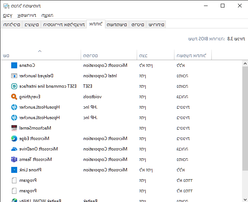
Task: Click the Delayed launcher icon
Action: tap(14, 76)
